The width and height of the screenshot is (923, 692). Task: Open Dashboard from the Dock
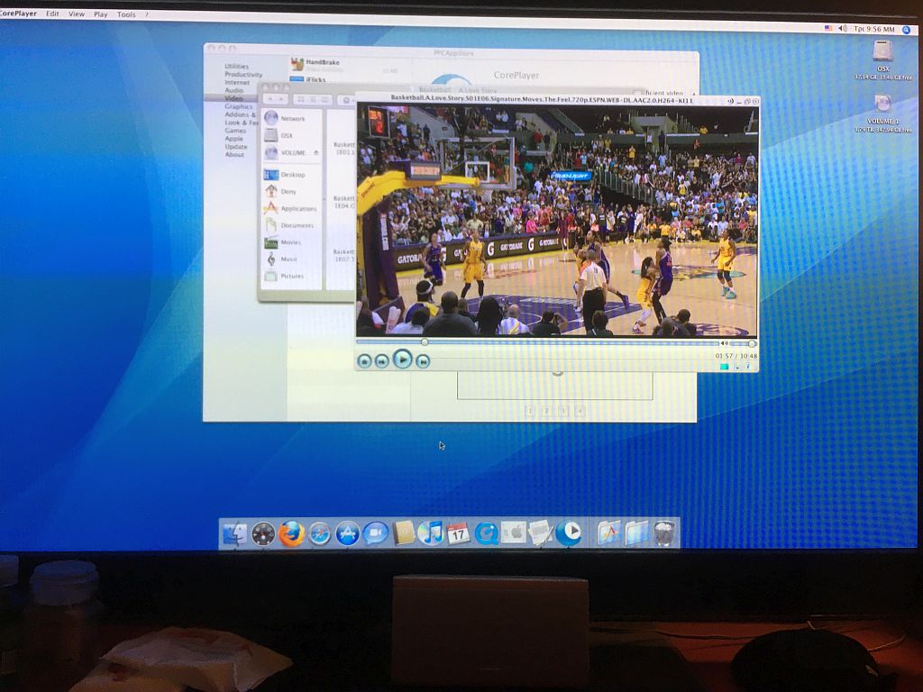[x=263, y=534]
